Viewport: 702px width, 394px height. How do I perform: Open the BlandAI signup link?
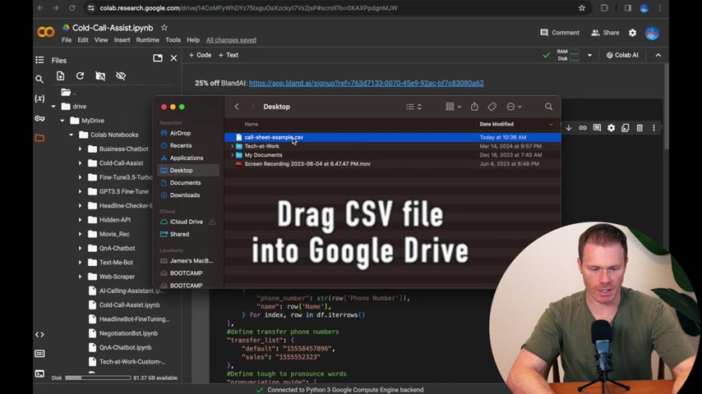(367, 83)
